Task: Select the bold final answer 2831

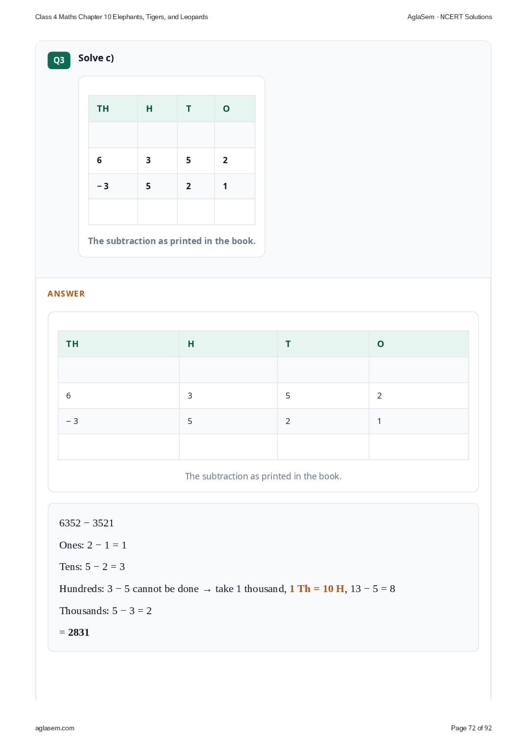Action: pyautogui.click(x=79, y=632)
